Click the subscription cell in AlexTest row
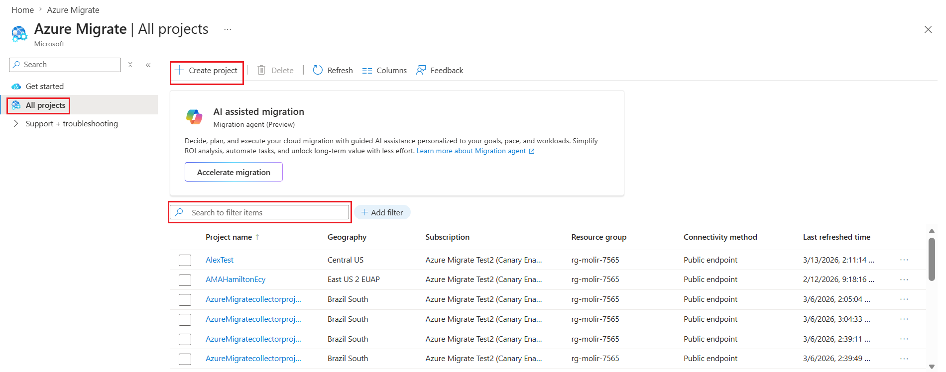 coord(483,260)
